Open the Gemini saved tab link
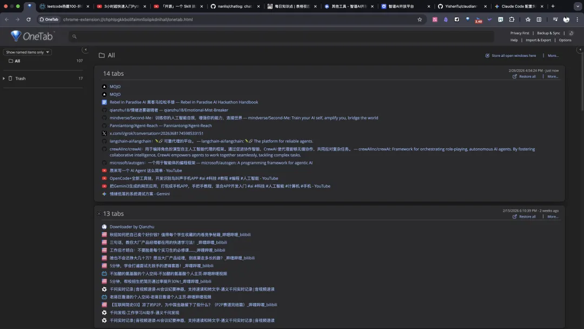This screenshot has width=584, height=329. [x=140, y=194]
